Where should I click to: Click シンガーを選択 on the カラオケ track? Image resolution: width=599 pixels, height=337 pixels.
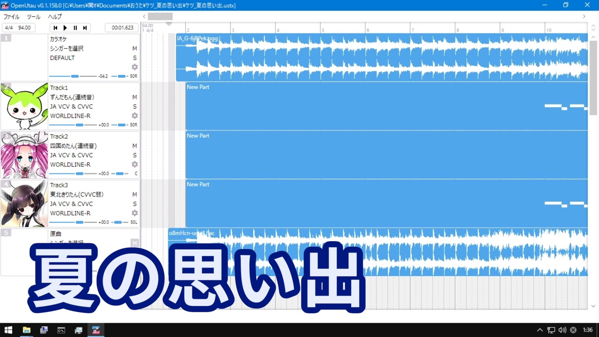(x=67, y=48)
